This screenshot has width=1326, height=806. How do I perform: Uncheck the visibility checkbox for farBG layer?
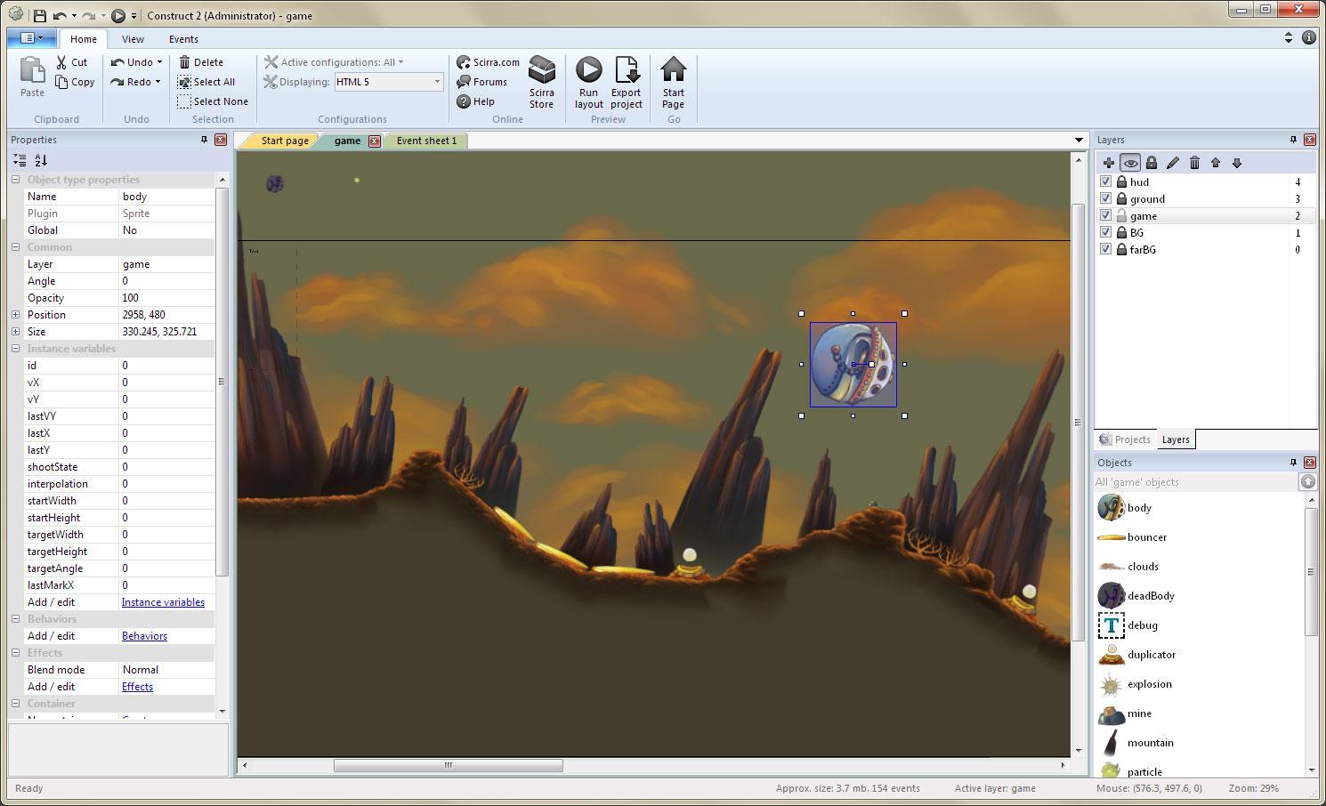point(1105,250)
